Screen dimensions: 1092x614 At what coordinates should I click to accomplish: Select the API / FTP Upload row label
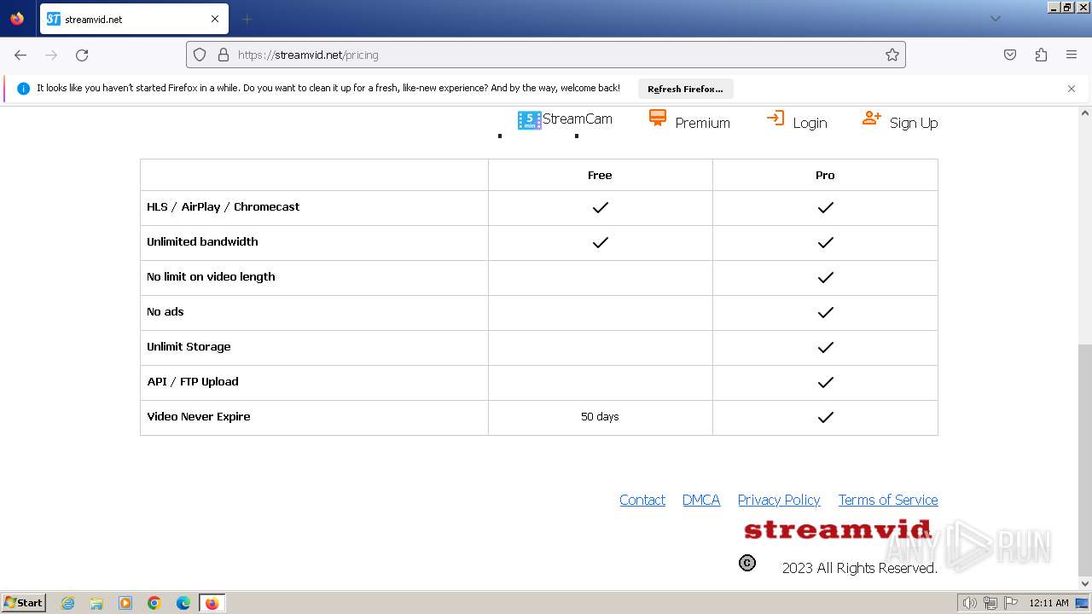(193, 381)
